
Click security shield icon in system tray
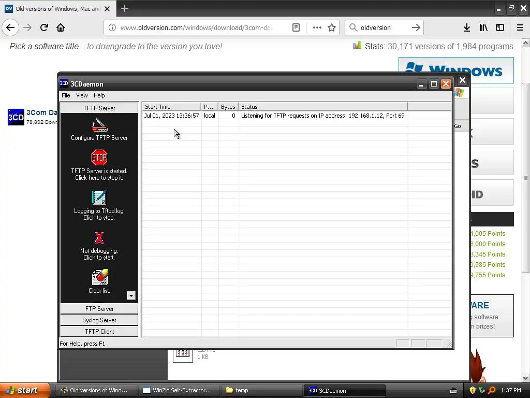473,390
